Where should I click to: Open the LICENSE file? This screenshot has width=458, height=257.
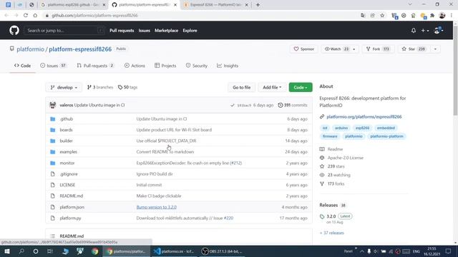click(67, 185)
